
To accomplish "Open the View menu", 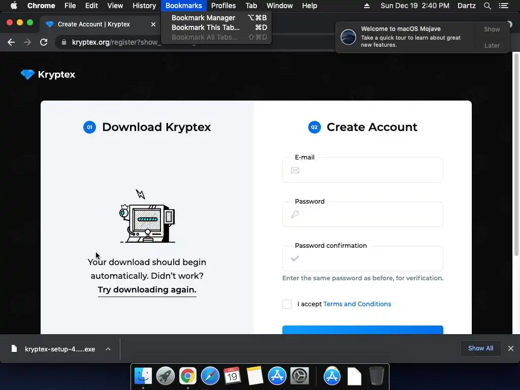I will pyautogui.click(x=115, y=6).
